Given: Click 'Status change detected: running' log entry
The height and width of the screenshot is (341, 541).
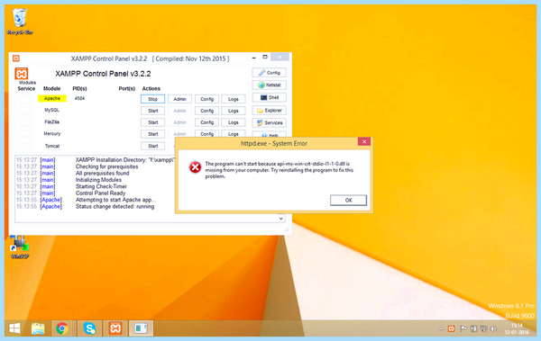Looking at the screenshot, I should click(x=115, y=206).
